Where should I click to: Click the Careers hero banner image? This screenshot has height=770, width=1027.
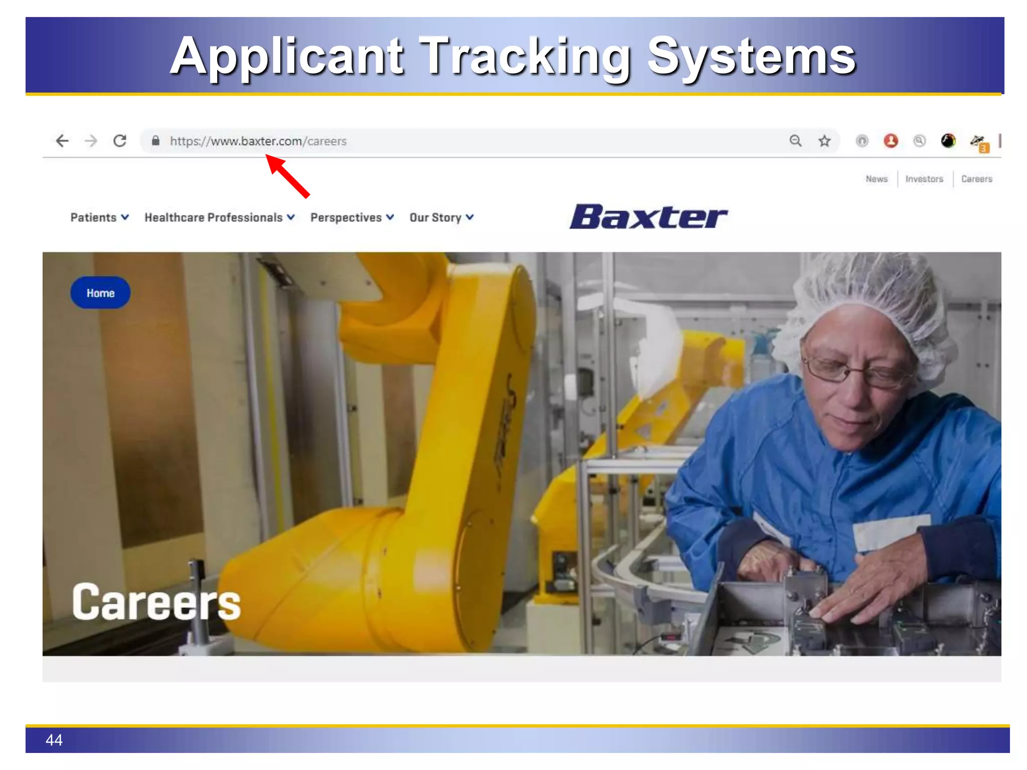522,454
